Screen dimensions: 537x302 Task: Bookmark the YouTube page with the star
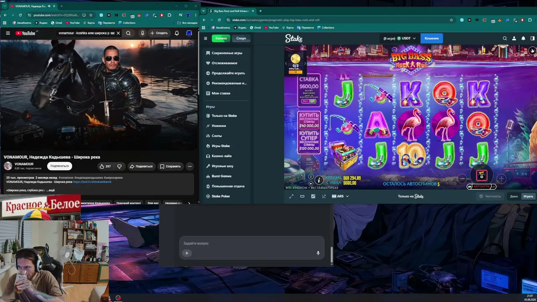point(91,15)
